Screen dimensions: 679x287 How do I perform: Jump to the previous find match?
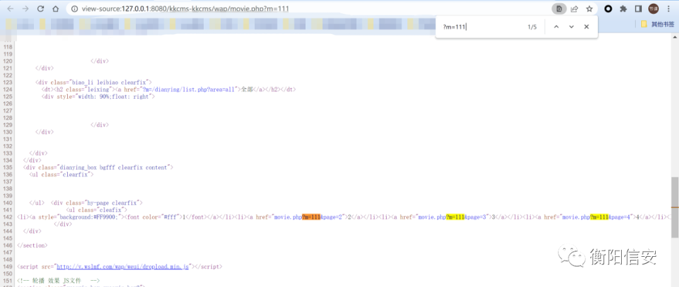[x=556, y=27]
